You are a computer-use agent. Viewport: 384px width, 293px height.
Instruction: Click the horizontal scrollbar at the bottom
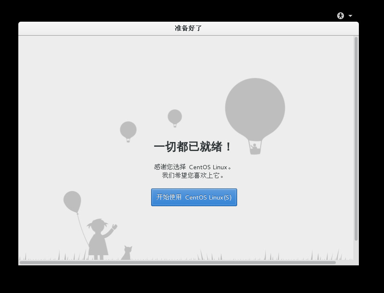coord(178,262)
